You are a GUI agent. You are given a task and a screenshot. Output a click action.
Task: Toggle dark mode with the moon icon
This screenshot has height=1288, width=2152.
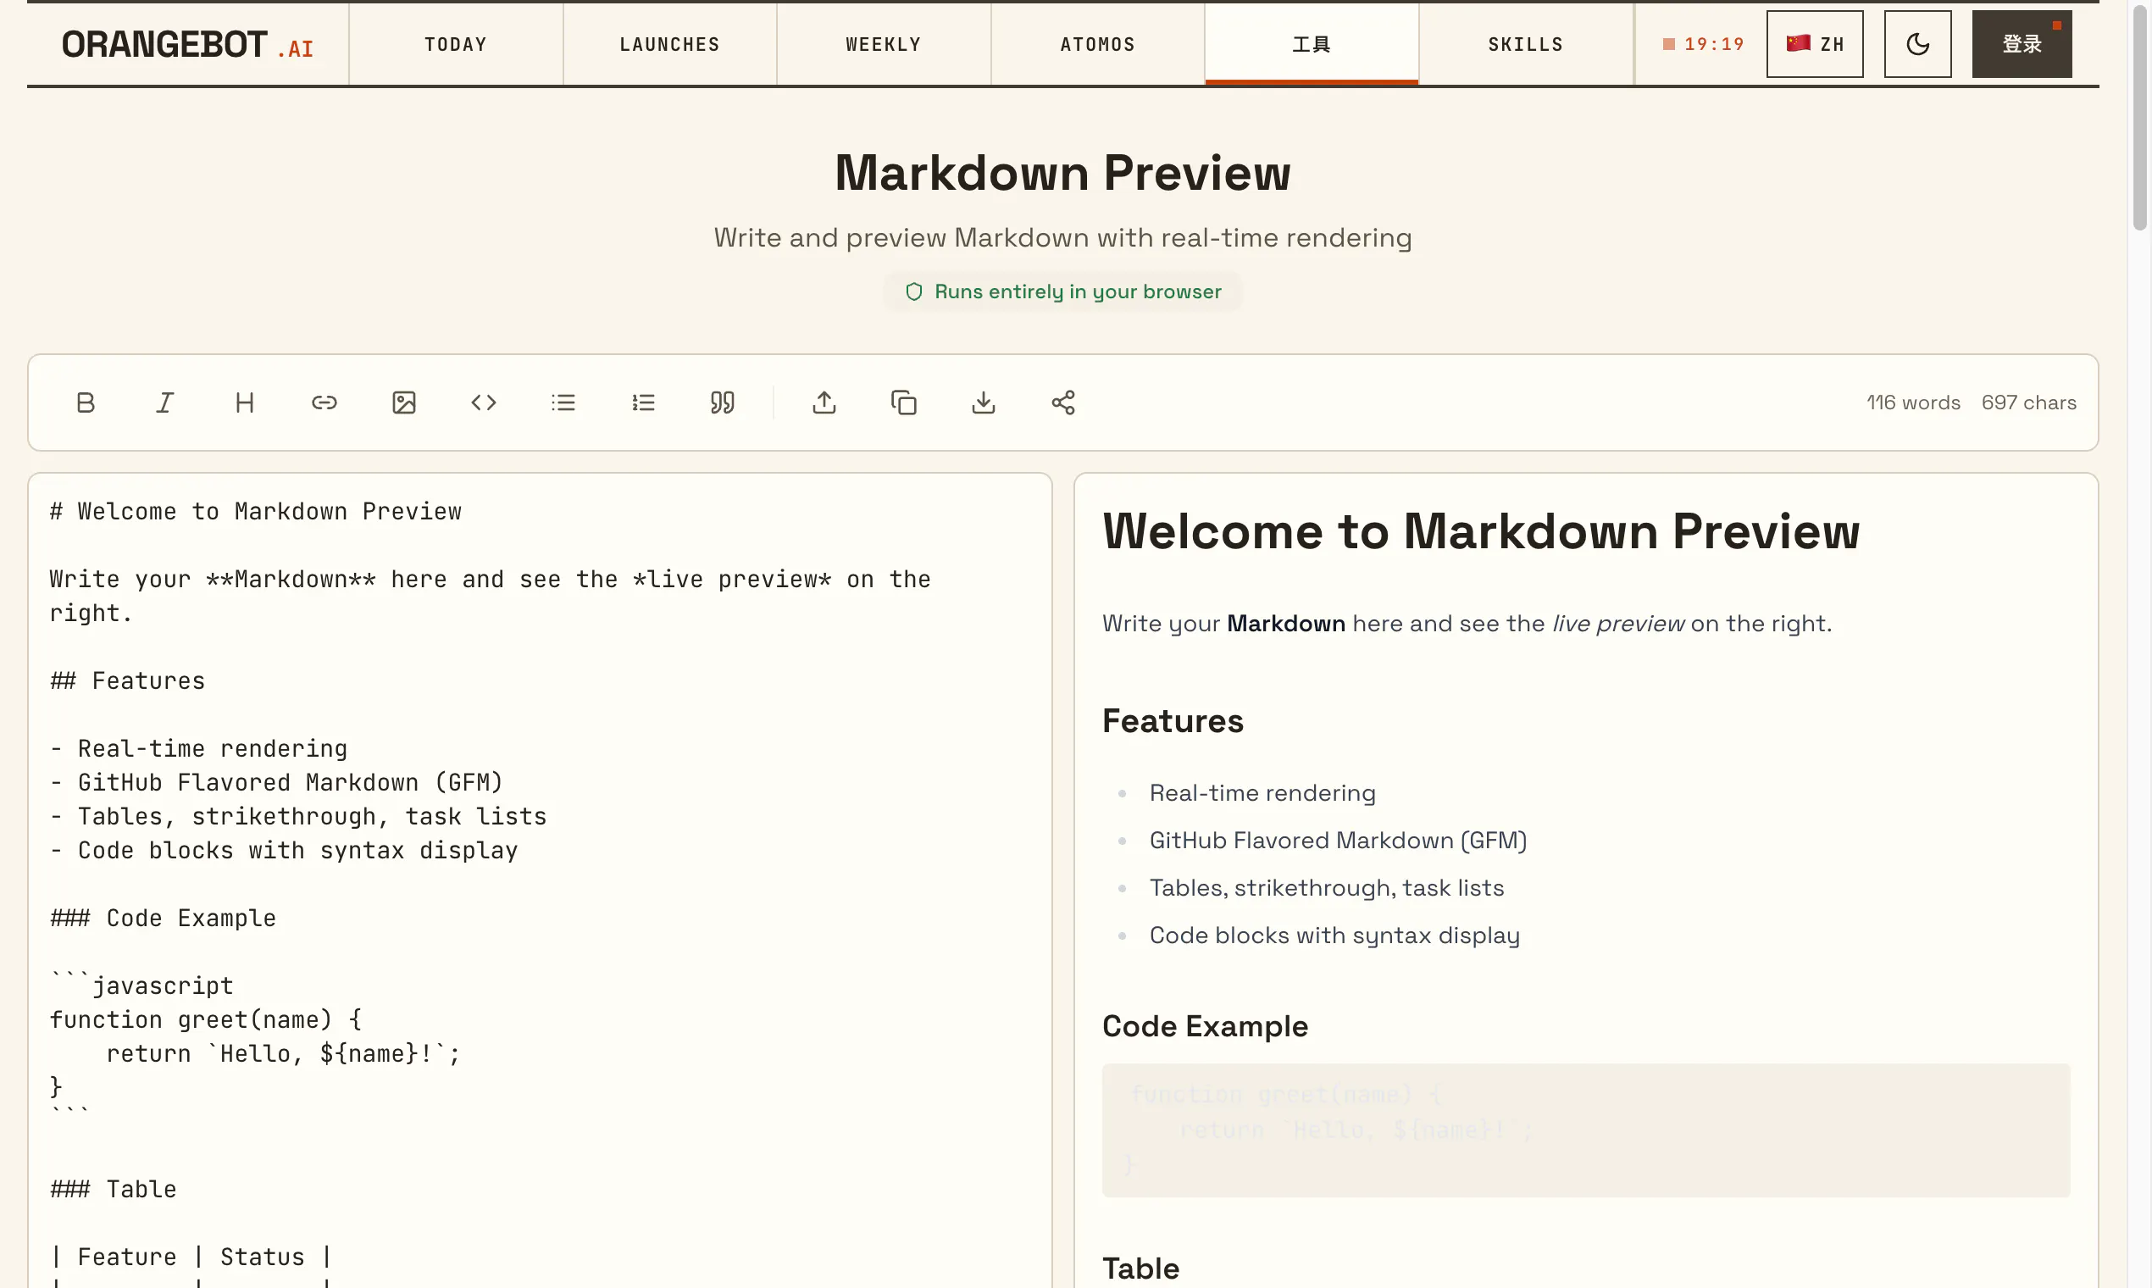coord(1917,44)
